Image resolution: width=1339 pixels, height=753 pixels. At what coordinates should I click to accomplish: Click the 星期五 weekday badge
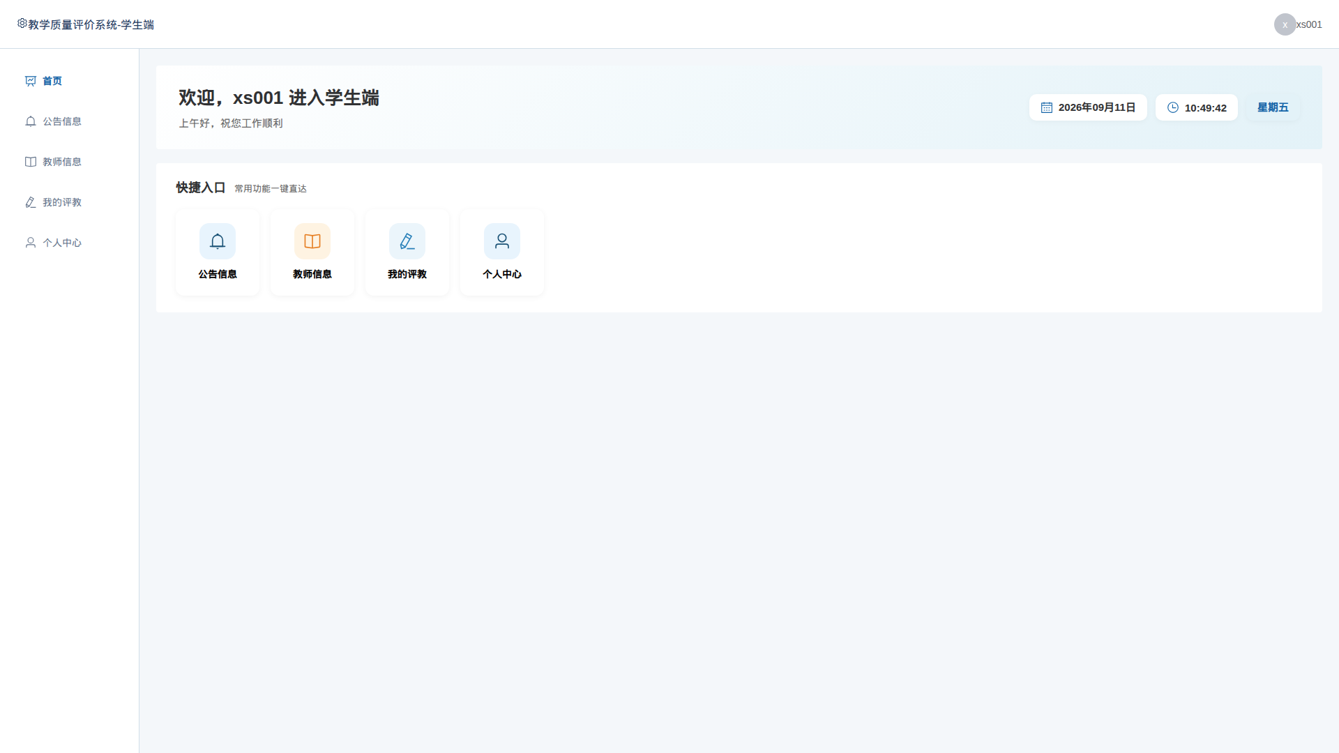click(1273, 107)
